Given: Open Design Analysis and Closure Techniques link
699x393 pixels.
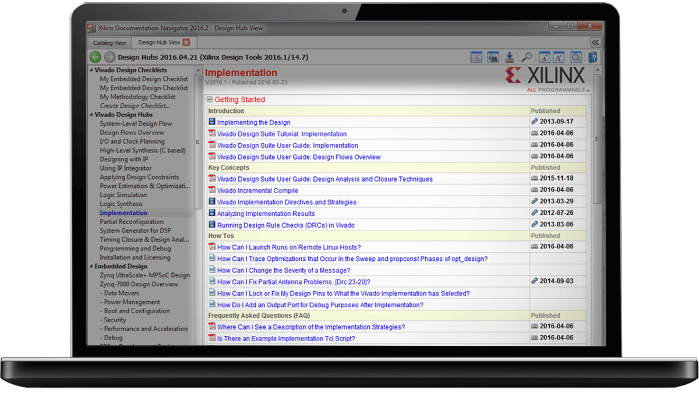Looking at the screenshot, I should [x=325, y=179].
